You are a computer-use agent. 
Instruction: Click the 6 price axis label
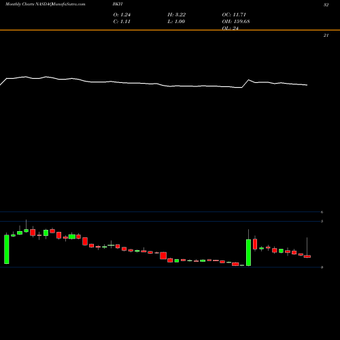point(322,212)
